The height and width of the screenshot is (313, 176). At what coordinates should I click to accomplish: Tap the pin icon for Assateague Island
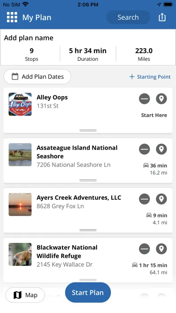pyautogui.click(x=161, y=149)
